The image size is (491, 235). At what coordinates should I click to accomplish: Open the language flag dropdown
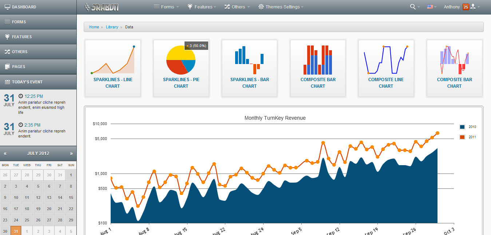[x=432, y=7]
